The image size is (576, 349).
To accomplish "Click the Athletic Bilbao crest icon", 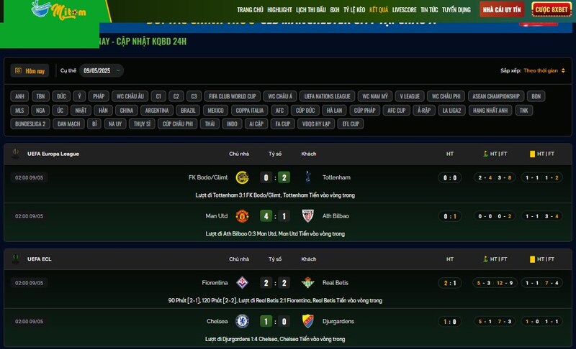I will pos(308,216).
